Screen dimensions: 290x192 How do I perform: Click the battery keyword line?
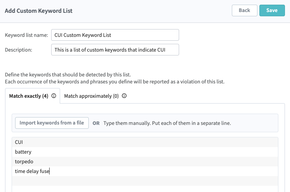point(145,152)
